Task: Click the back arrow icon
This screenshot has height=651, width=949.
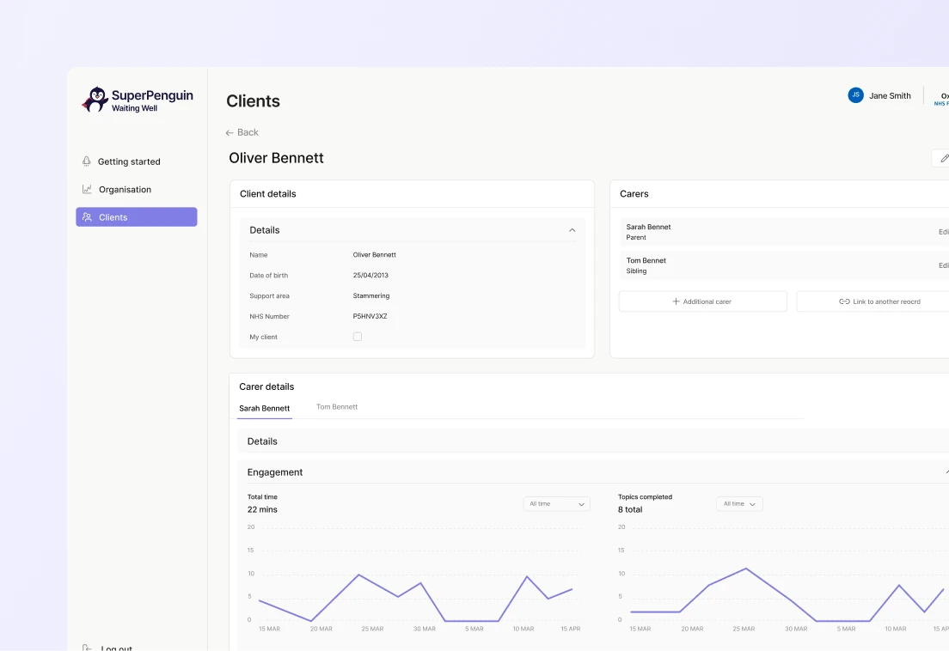Action: tap(230, 133)
